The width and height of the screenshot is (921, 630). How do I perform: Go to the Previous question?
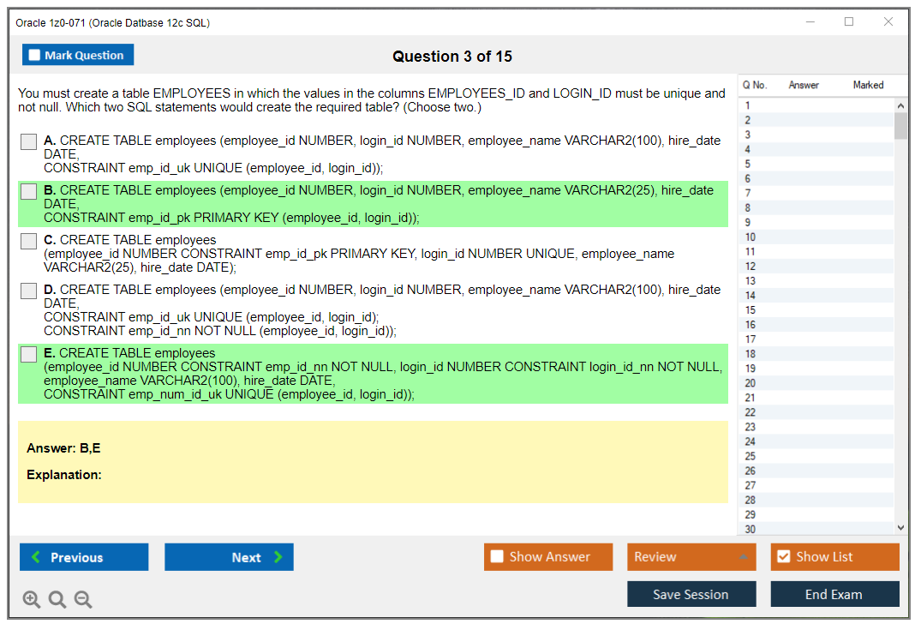click(84, 557)
